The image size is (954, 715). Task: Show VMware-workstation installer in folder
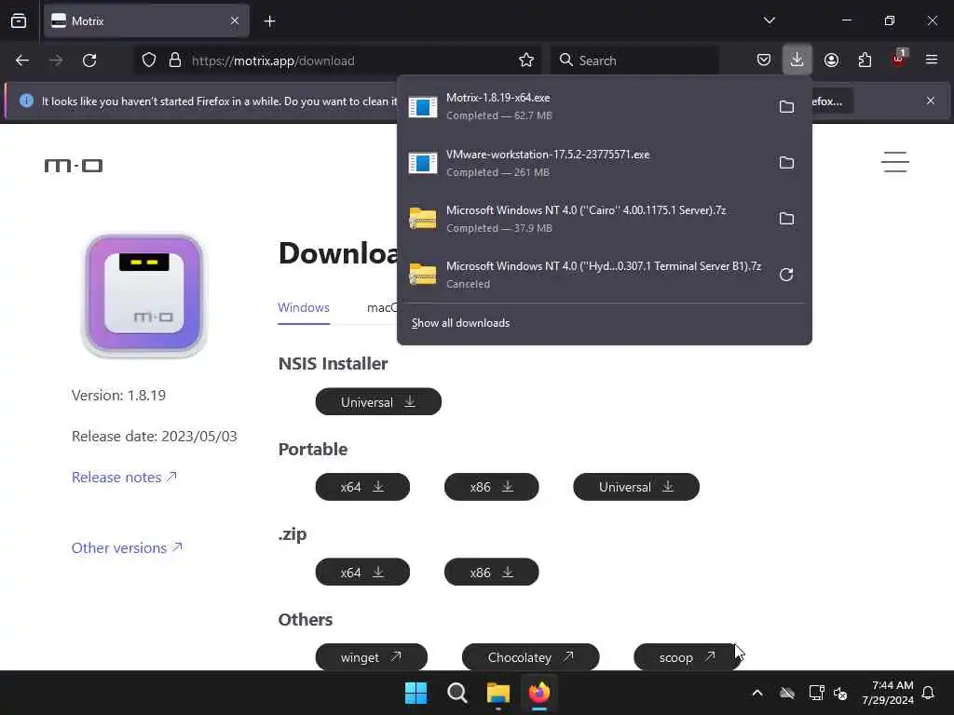(x=786, y=163)
